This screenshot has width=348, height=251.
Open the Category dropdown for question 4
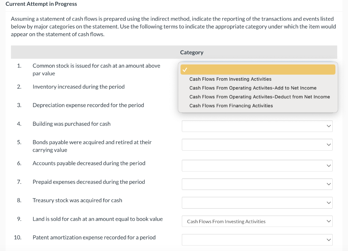click(257, 126)
